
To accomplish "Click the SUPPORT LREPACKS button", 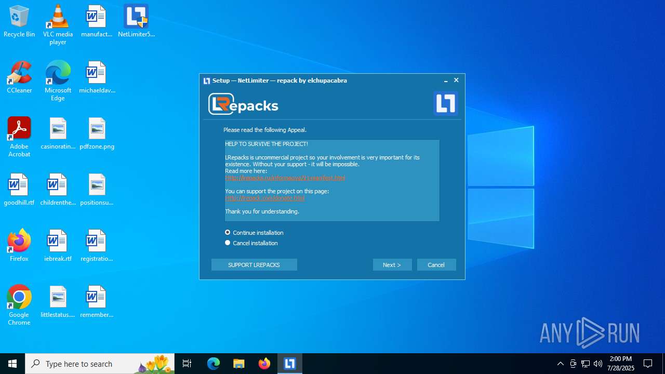I will pyautogui.click(x=254, y=265).
